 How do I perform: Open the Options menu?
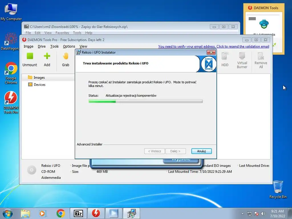click(x=69, y=46)
